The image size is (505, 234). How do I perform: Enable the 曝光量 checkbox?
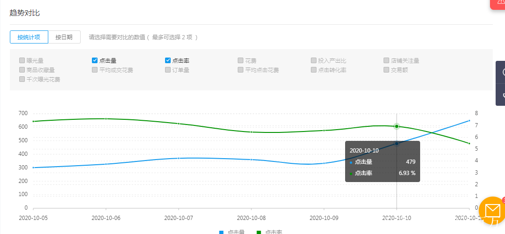click(22, 60)
